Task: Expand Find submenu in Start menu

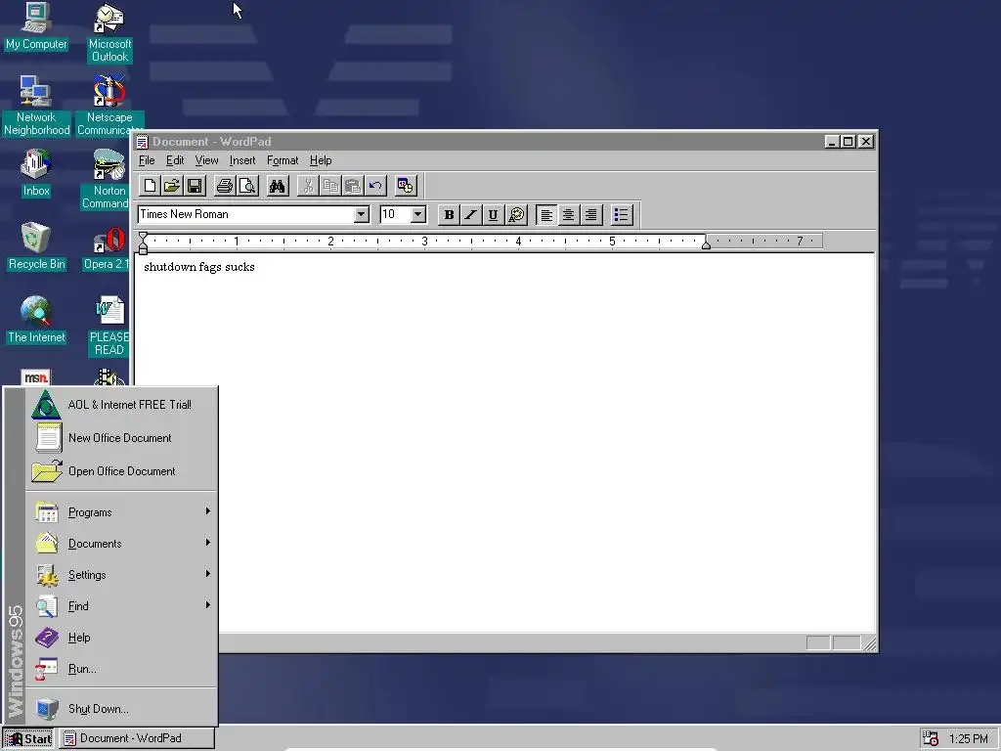Action: point(121,606)
